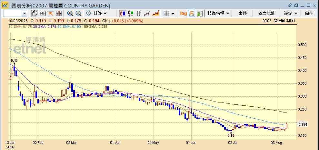Click the 02 Feb date axis label

coord(37,143)
